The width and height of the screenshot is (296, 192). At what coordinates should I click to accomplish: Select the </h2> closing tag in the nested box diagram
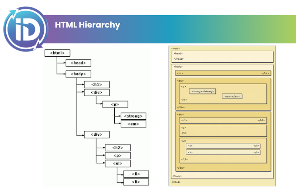coord(261,120)
